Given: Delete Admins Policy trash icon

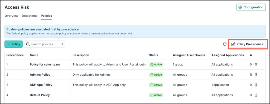Looking at the screenshot, I should (256, 75).
